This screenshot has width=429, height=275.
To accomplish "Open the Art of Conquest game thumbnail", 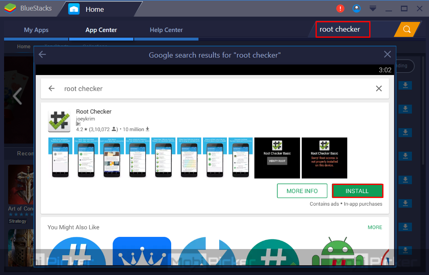I will click(21, 185).
